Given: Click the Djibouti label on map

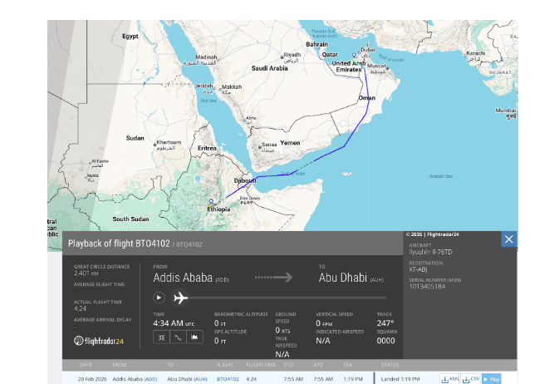Looking at the screenshot, I should [x=245, y=180].
